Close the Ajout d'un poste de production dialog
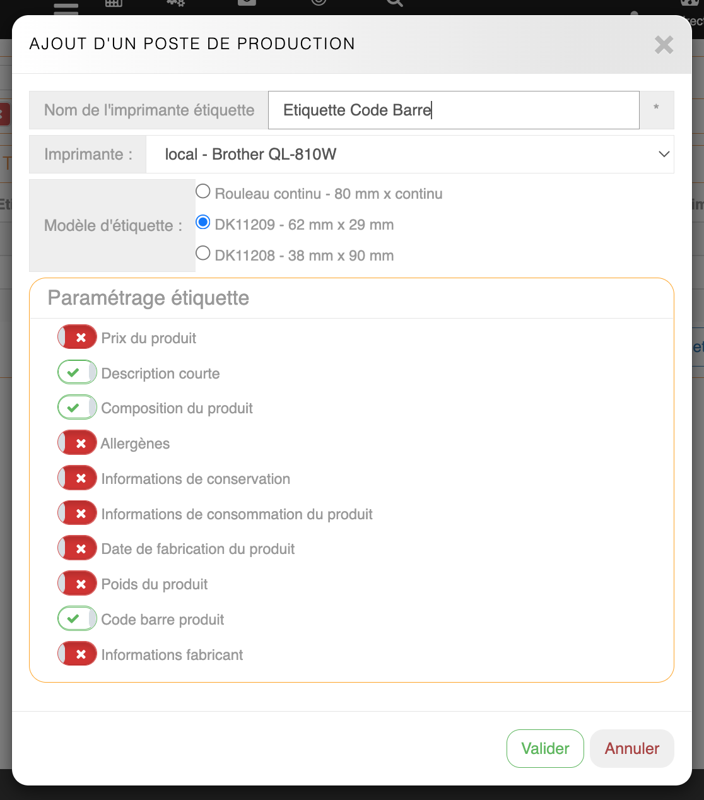This screenshot has width=704, height=800. point(664,45)
